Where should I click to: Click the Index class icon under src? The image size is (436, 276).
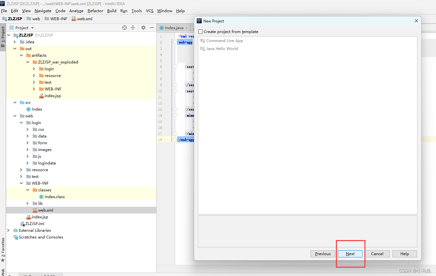pos(29,109)
